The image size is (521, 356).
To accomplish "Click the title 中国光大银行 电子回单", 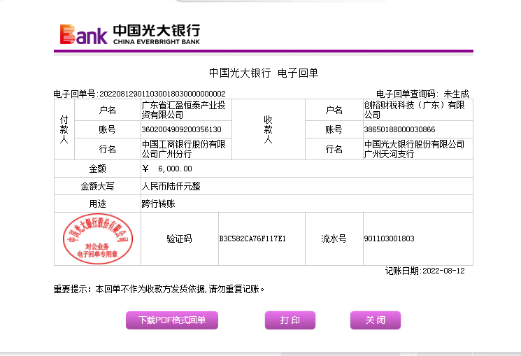I will (264, 73).
